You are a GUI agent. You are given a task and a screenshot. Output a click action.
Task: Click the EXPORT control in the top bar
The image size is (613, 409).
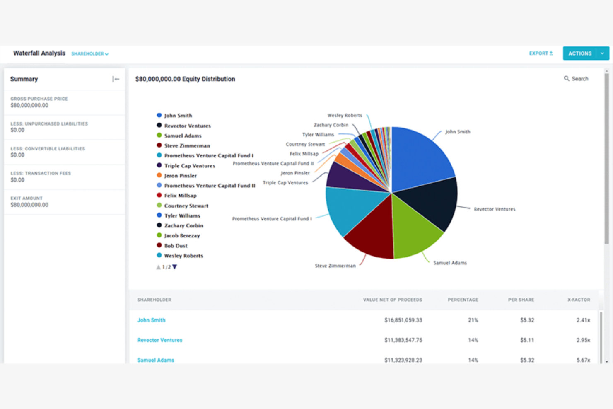[x=538, y=53]
